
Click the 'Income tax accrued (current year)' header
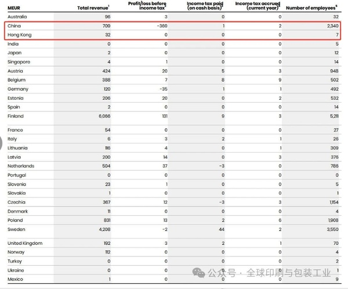[x=258, y=6]
